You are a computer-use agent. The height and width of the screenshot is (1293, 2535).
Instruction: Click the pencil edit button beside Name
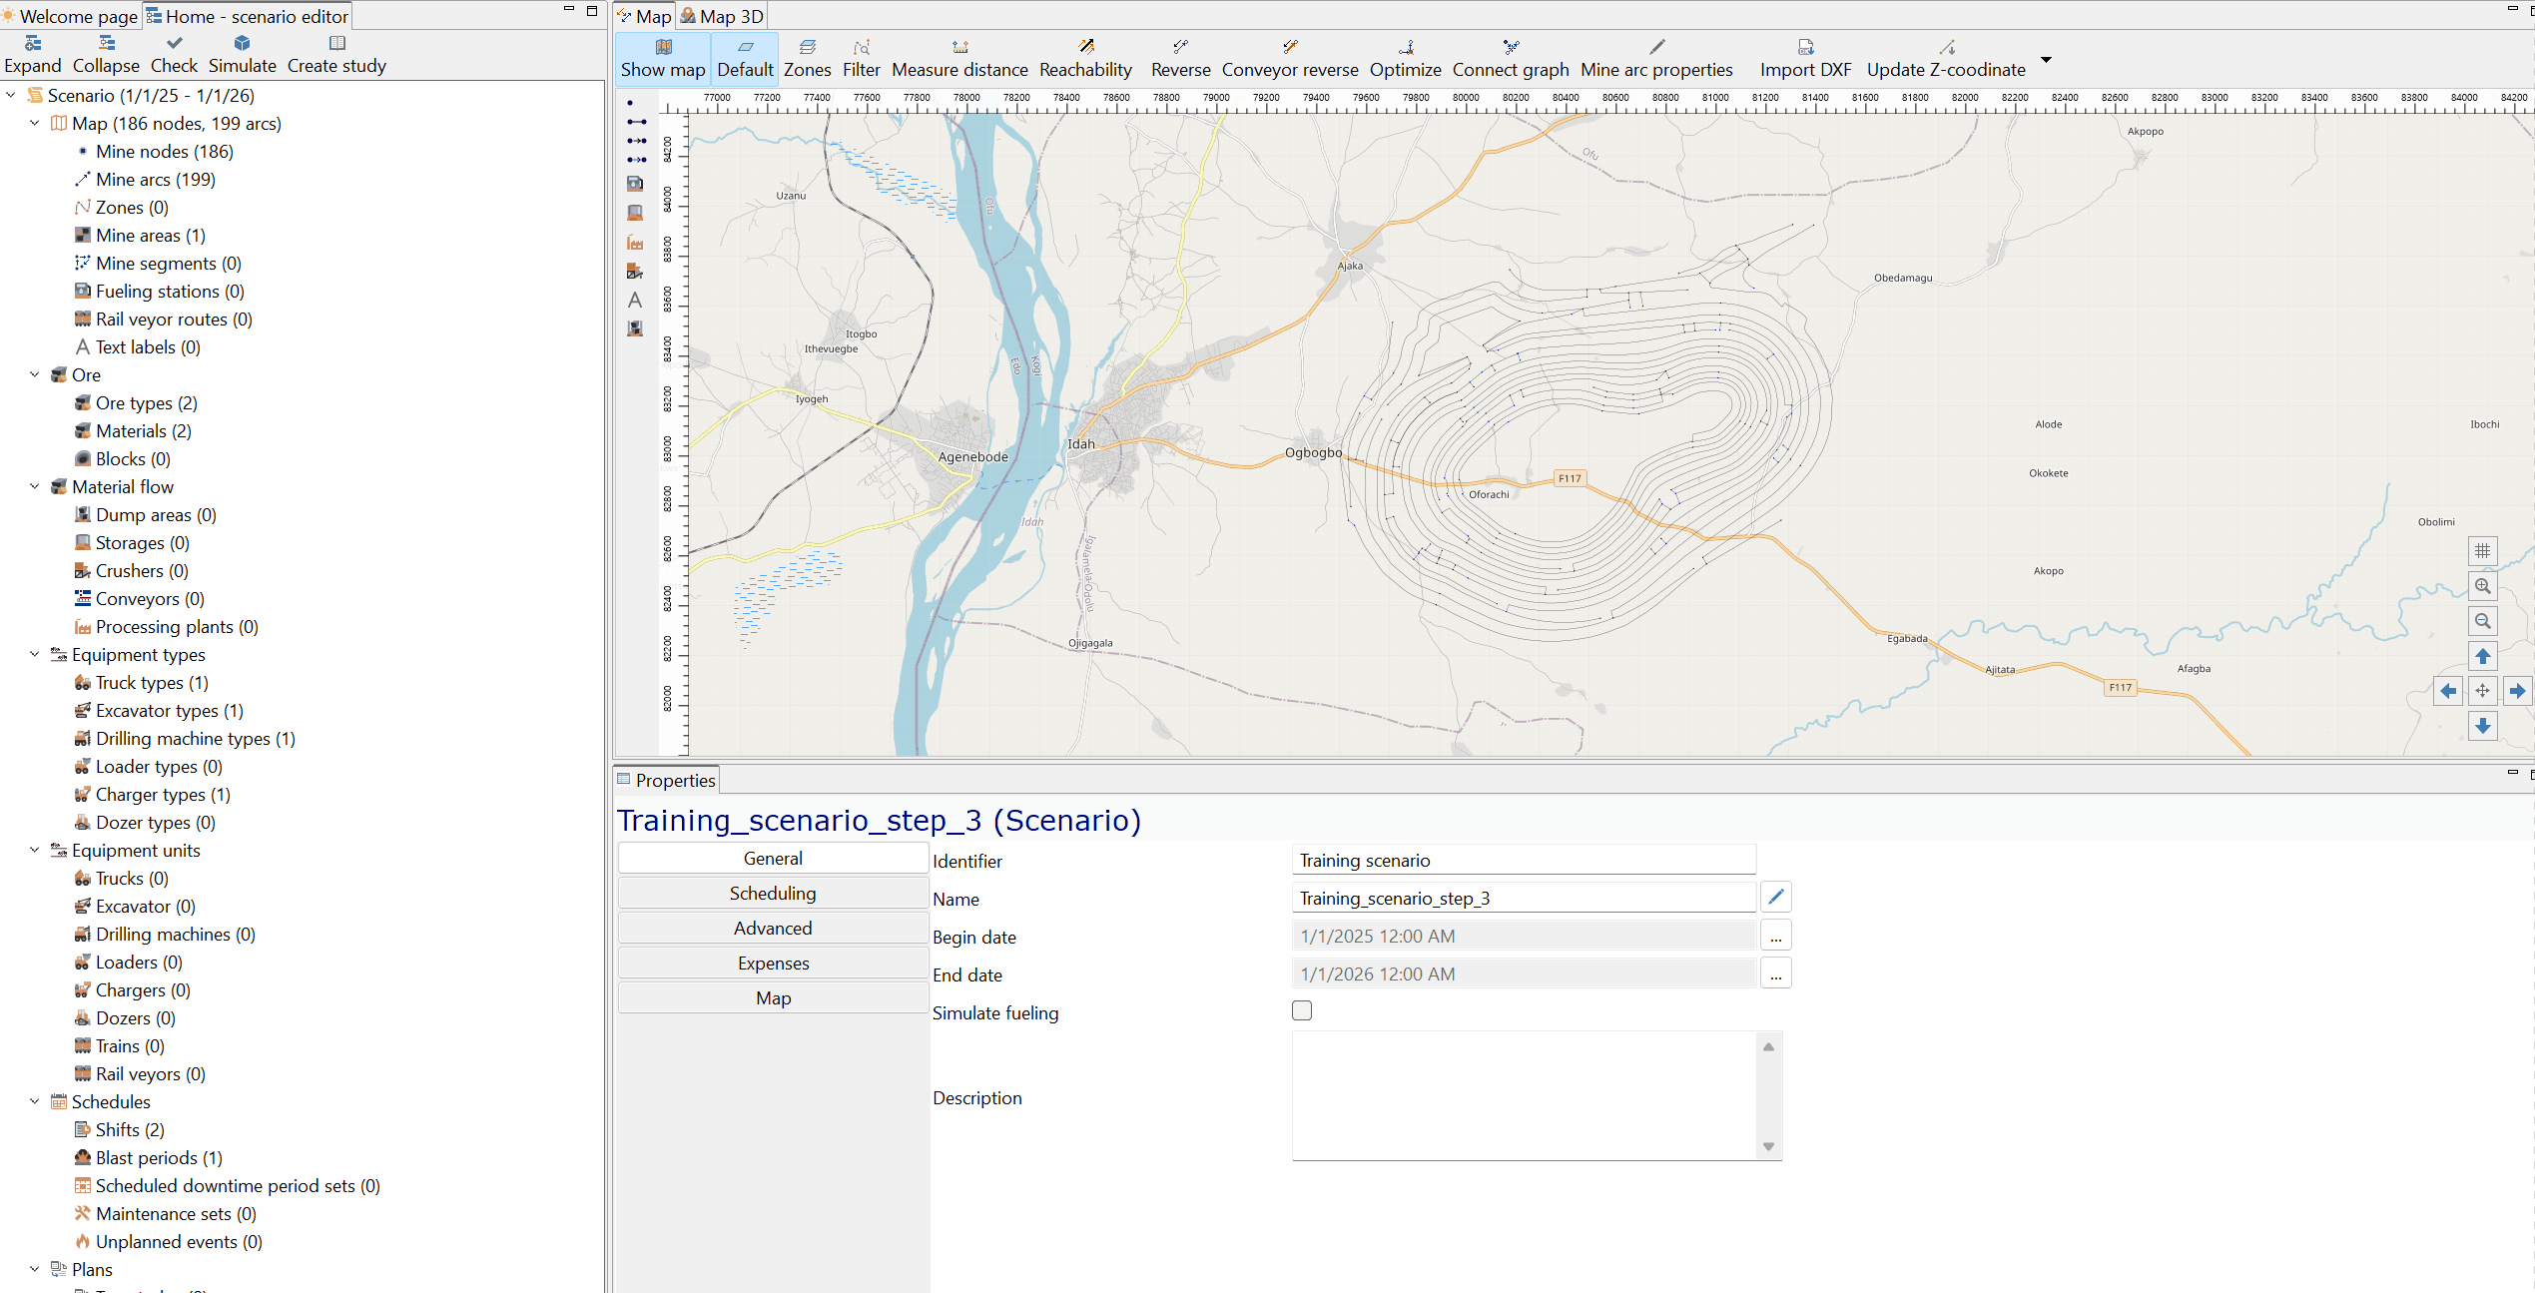click(1775, 897)
